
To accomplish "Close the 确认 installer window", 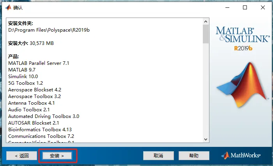I will pyautogui.click(x=263, y=7).
